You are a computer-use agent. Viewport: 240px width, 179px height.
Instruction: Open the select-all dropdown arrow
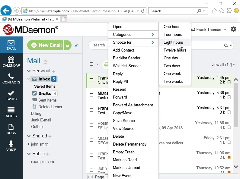(98, 64)
